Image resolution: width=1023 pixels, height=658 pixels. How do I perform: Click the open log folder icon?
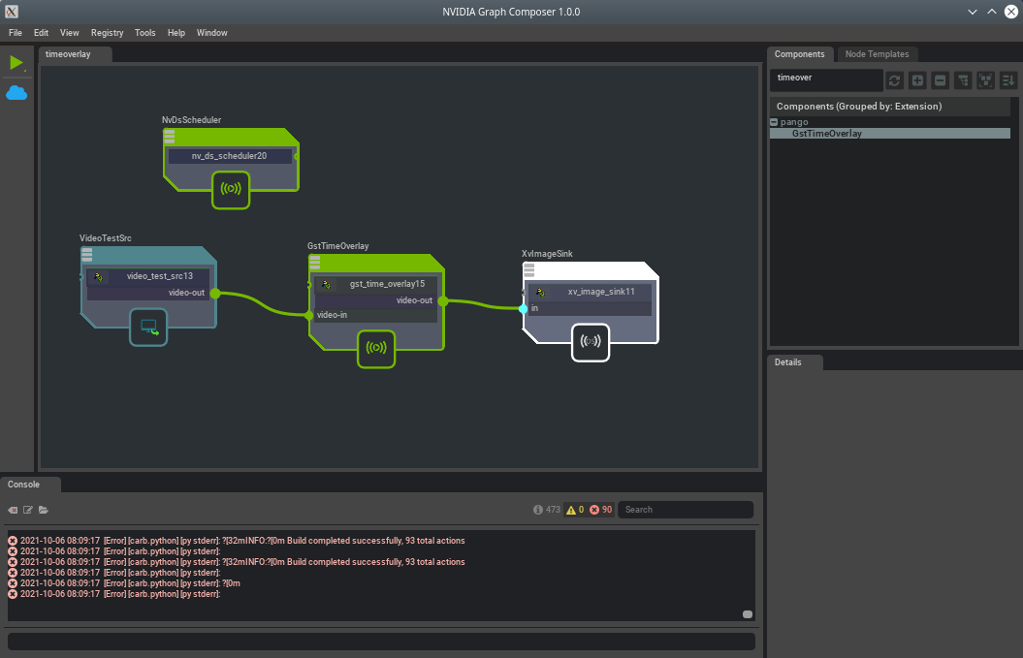(44, 510)
